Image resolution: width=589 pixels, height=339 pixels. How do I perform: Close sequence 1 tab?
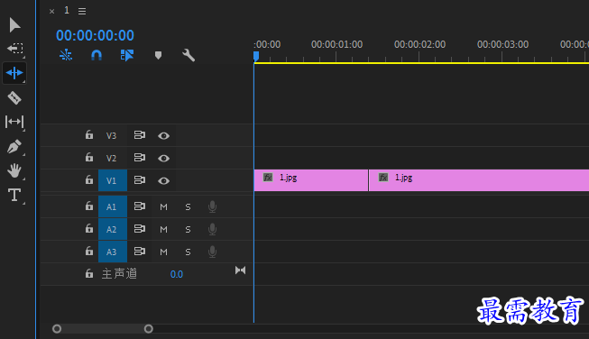[x=51, y=11]
